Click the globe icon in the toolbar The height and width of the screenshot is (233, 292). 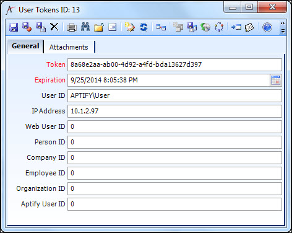pos(205,27)
